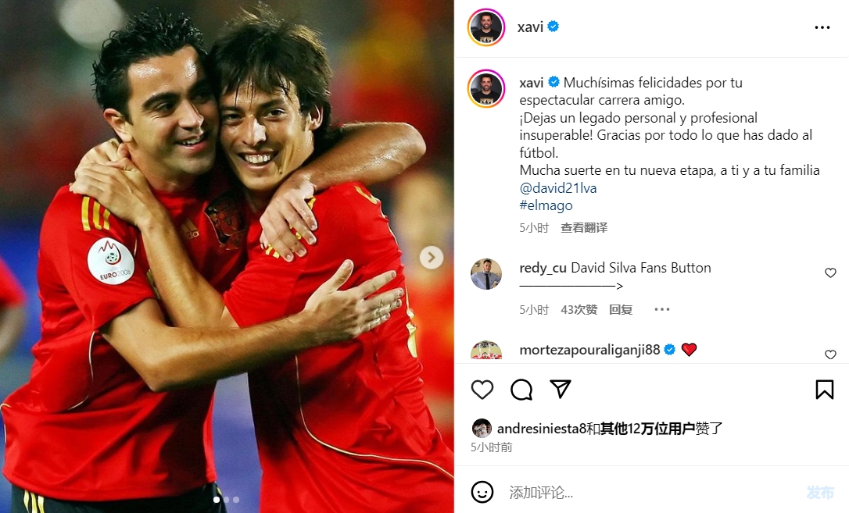
Task: Click xavi's profile picture in the header
Action: (x=486, y=27)
